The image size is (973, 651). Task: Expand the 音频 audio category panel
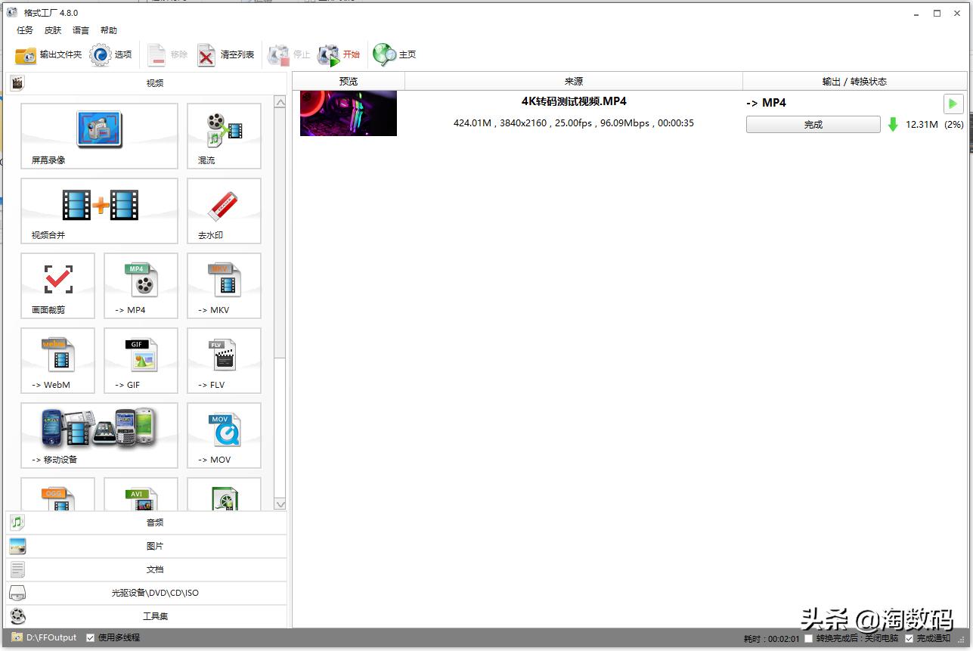tap(154, 522)
